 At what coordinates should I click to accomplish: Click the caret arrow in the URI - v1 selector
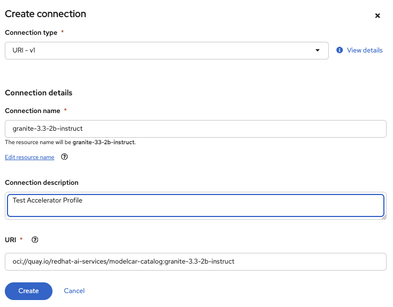(318, 50)
